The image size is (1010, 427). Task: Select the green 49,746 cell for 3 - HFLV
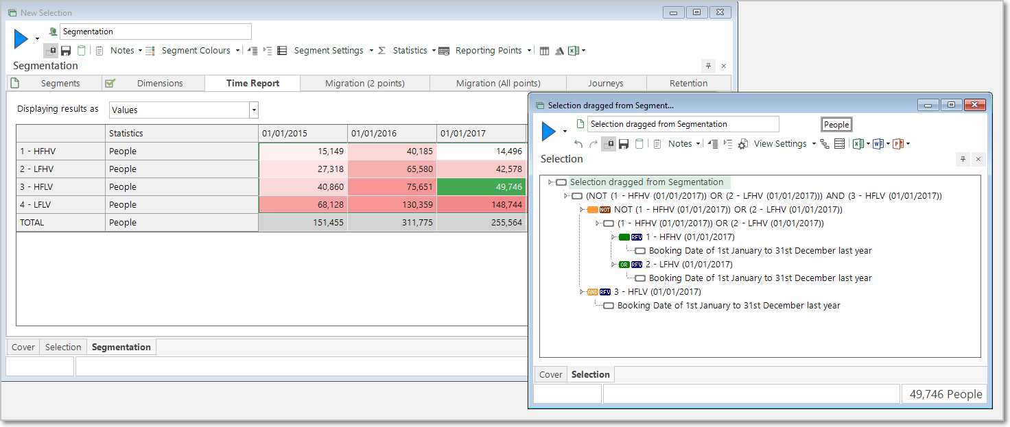pos(482,187)
